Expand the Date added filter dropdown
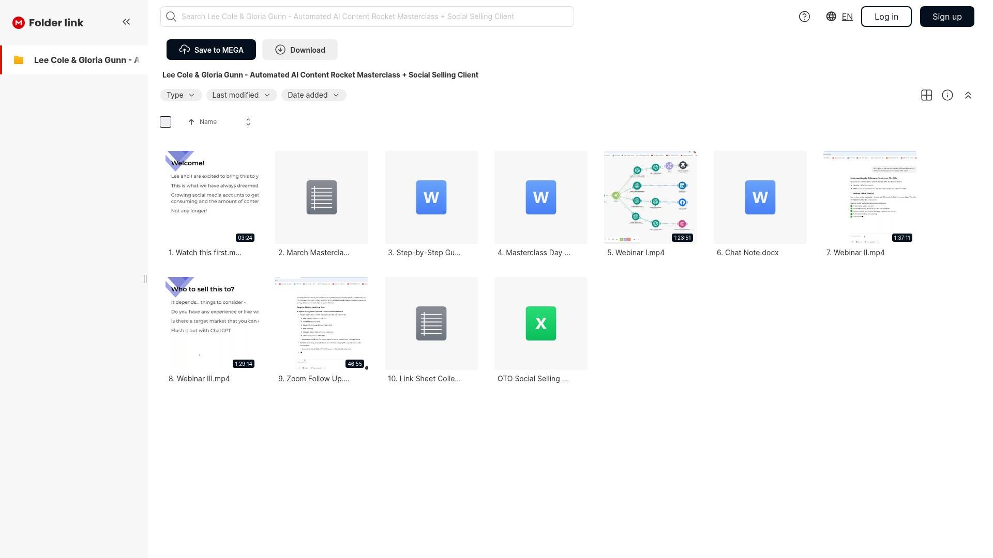993x558 pixels. (313, 95)
